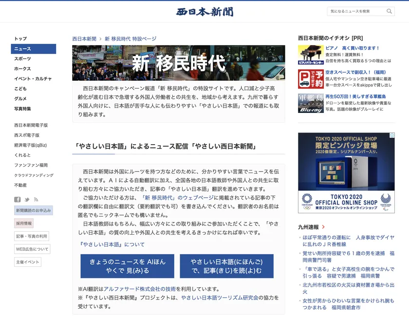The height and width of the screenshot is (316, 409).
Task: Open 「新 移民時代」のウェブページ link
Action: 177,198
